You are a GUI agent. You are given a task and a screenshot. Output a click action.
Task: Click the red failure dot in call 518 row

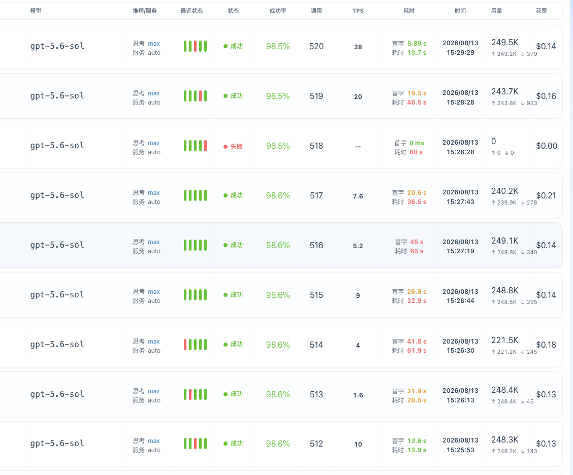(226, 146)
